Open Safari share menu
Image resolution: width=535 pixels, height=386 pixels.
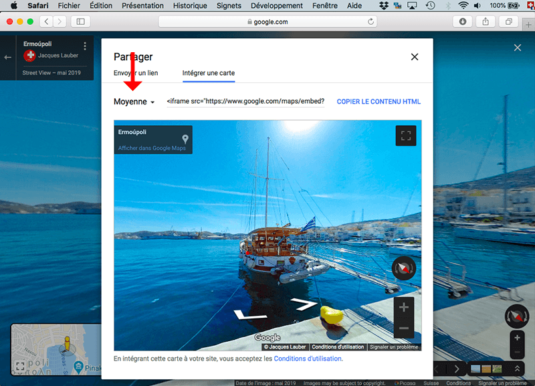tap(486, 22)
